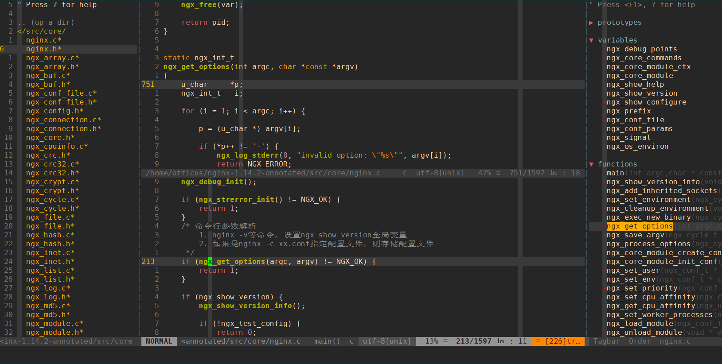The image size is (722, 364).
Task: Open ngx_md5.c* in the file tree
Action: point(48,306)
